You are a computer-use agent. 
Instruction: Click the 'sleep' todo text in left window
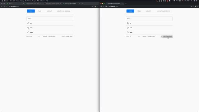[x=31, y=32]
